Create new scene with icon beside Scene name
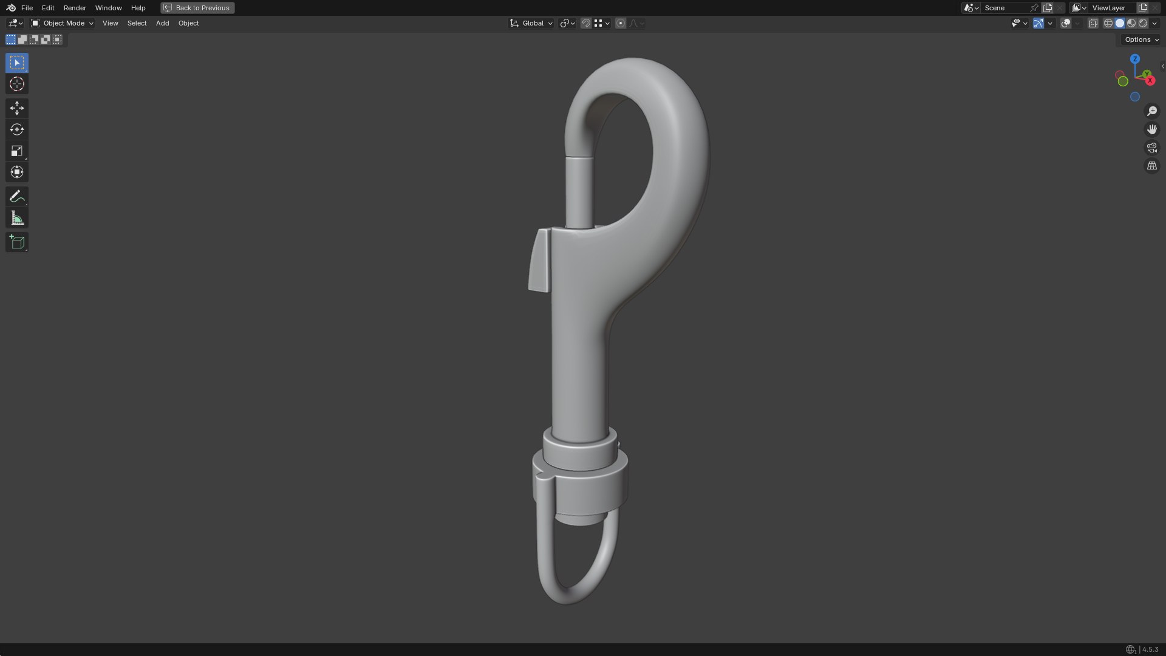Image resolution: width=1166 pixels, height=656 pixels. (1048, 8)
